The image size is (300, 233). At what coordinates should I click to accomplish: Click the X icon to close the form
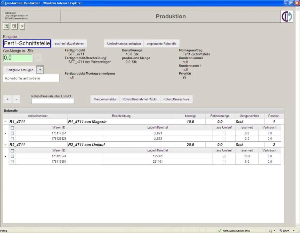click(x=22, y=26)
